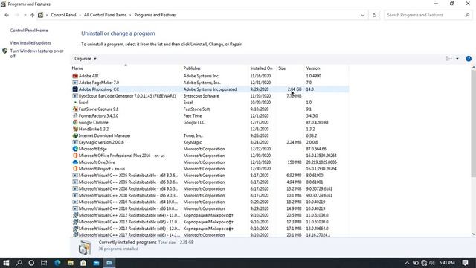
Task: Open Task View on taskbar
Action: [x=44, y=263]
